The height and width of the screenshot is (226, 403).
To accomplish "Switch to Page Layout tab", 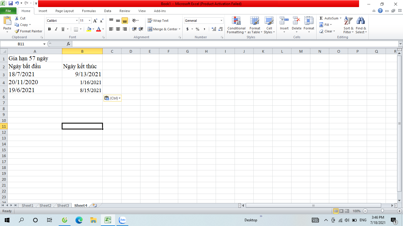I will 65,11.
